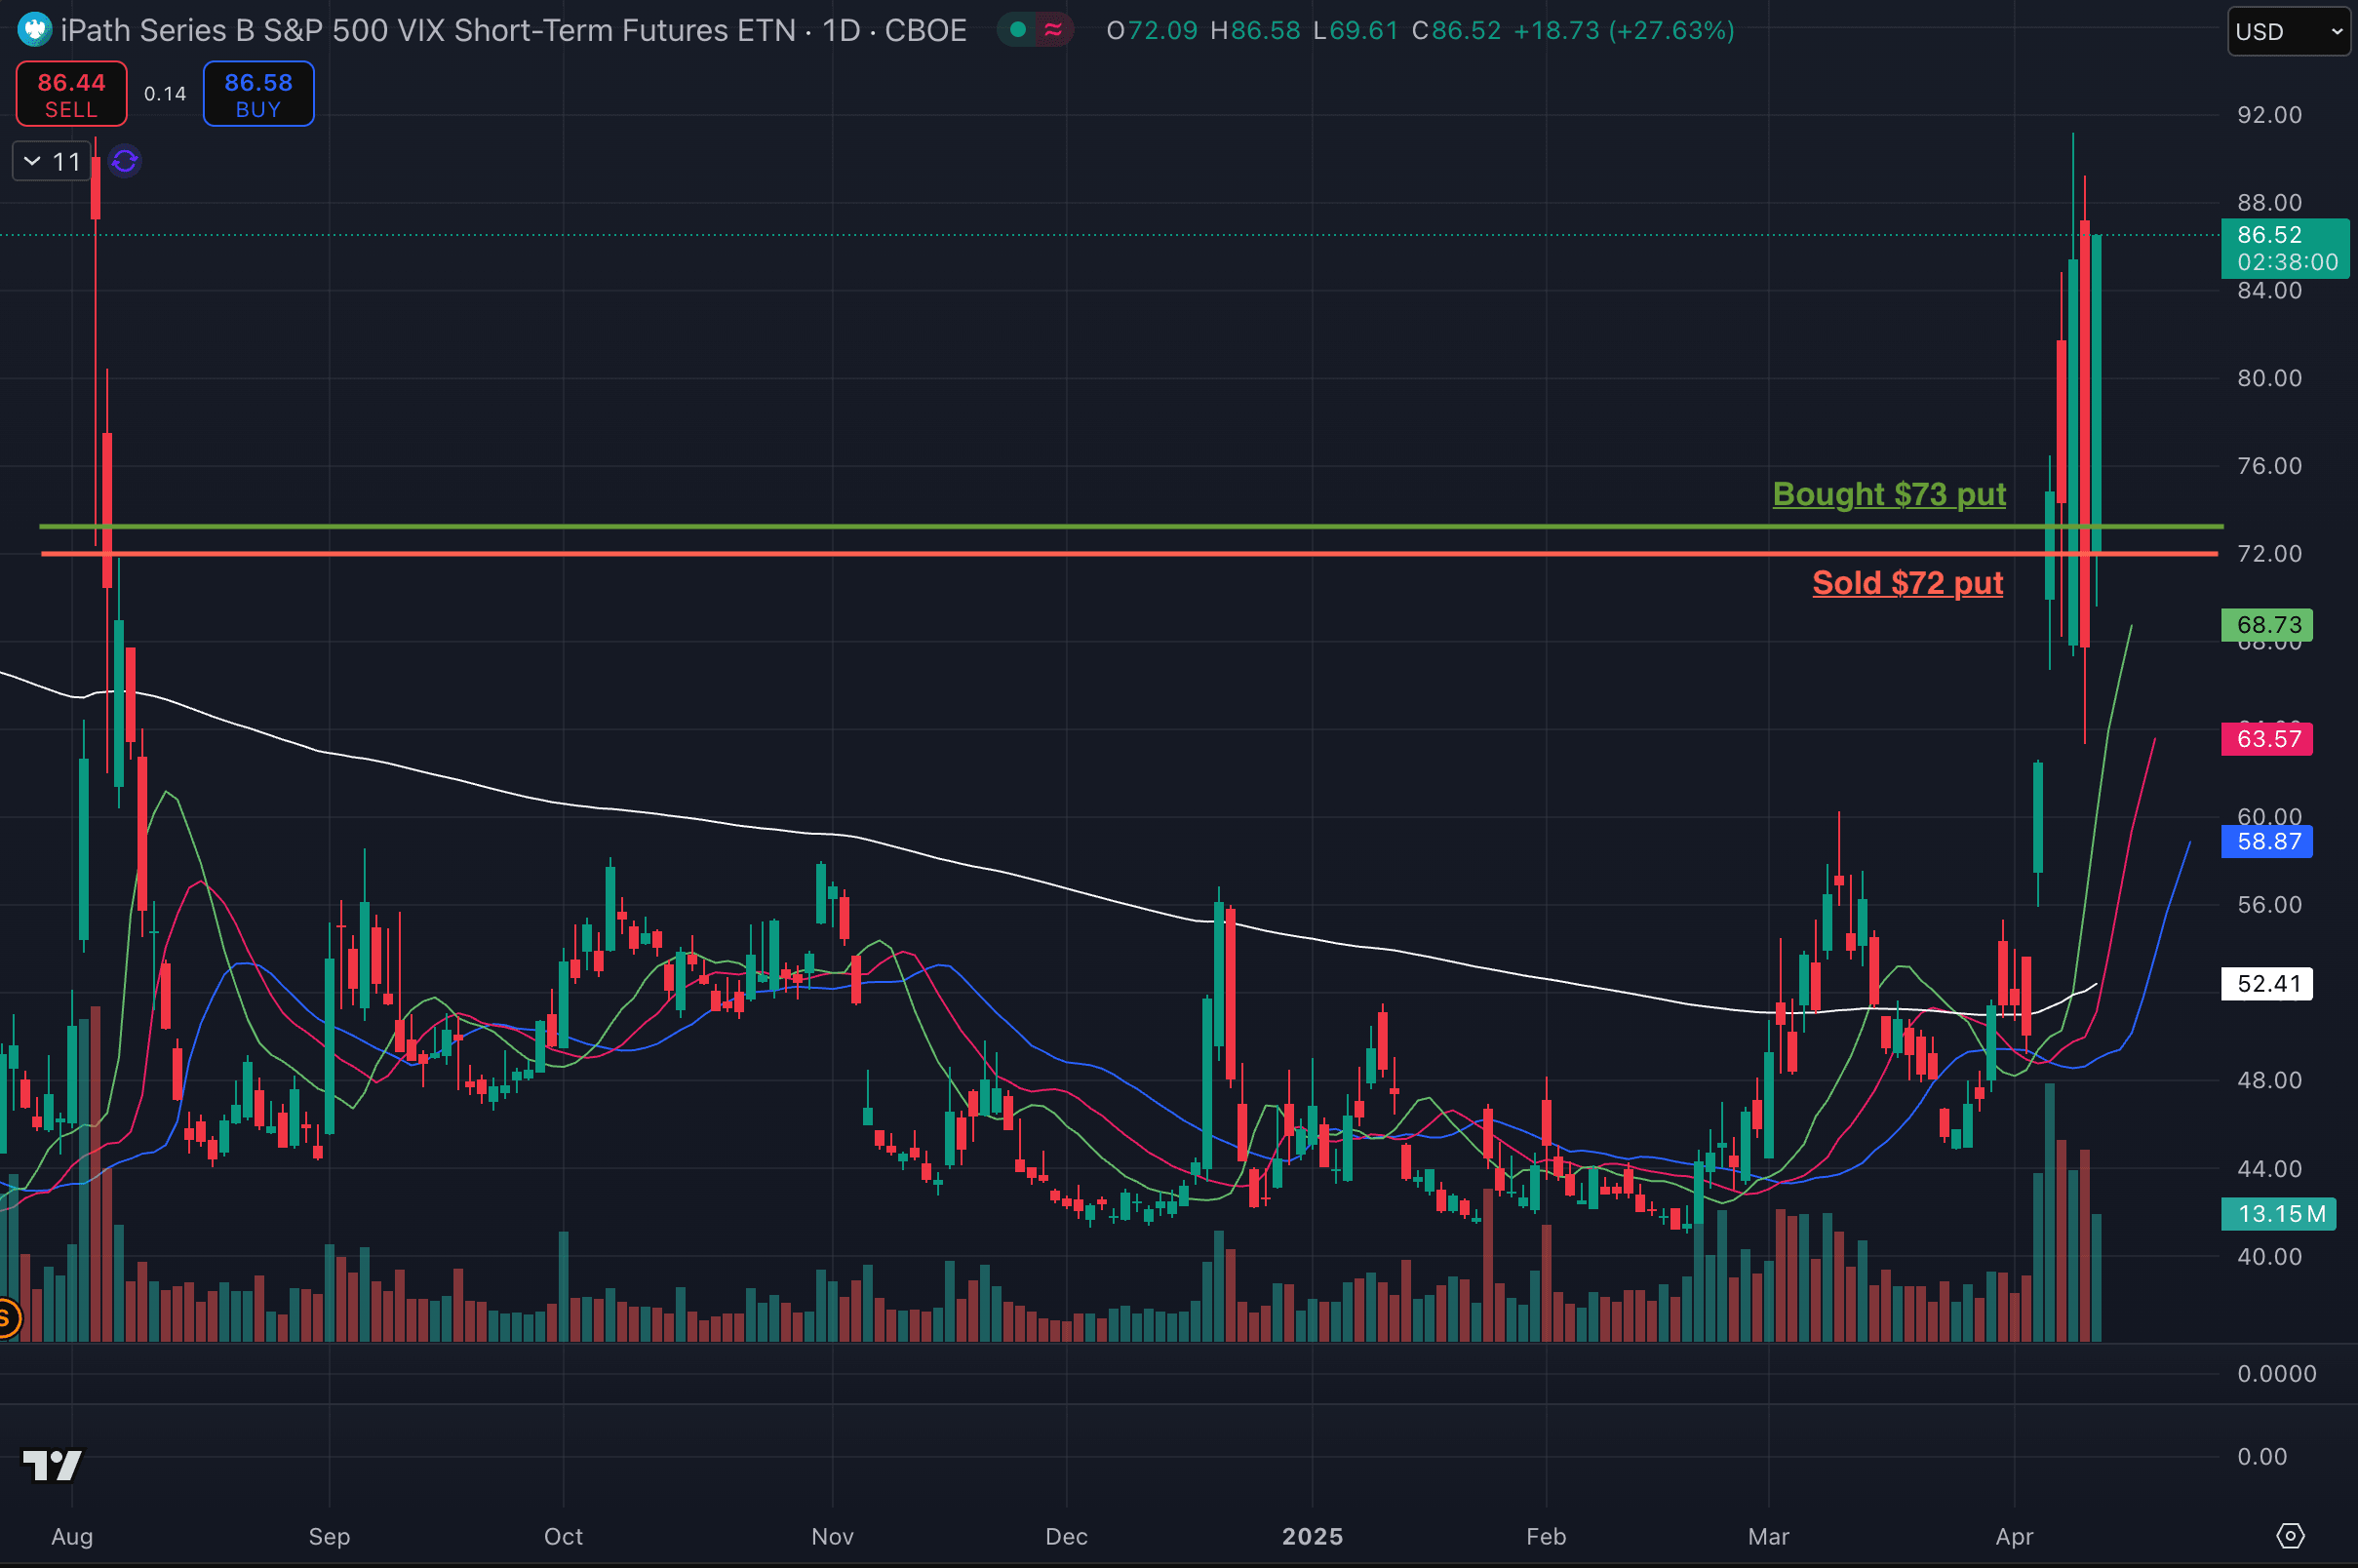Click the 86.58 BUY button
The height and width of the screenshot is (1568, 2358).
[x=258, y=94]
